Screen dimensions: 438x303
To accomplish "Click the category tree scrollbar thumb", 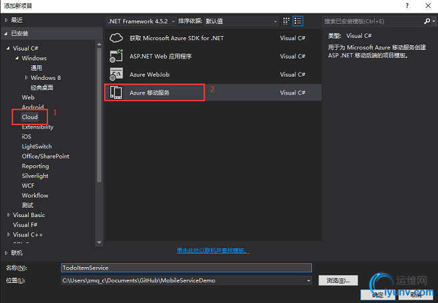I will click(99, 115).
